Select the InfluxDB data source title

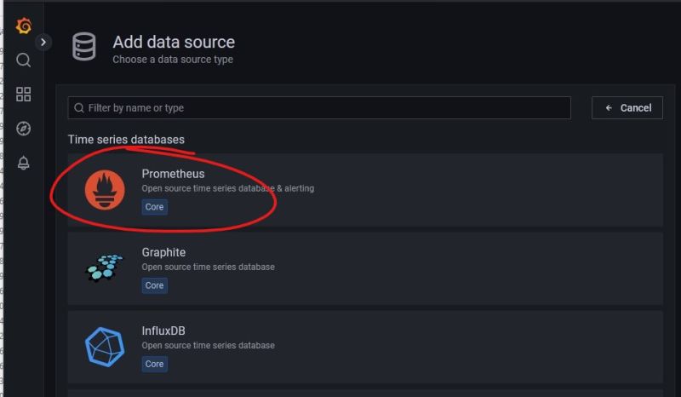[163, 331]
